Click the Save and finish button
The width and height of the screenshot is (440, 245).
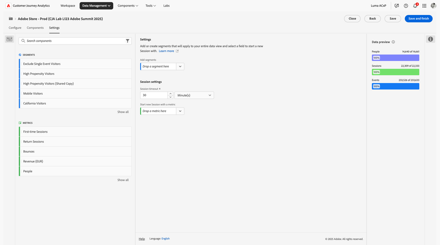pyautogui.click(x=418, y=19)
